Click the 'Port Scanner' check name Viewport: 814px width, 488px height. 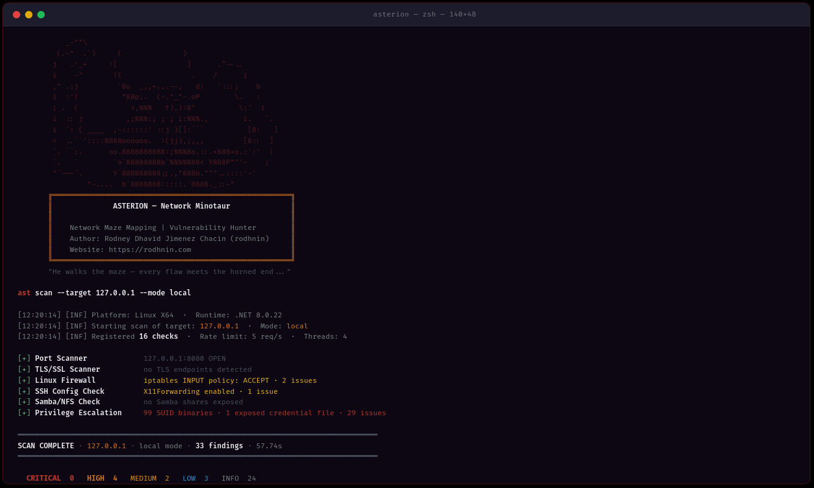tap(61, 358)
